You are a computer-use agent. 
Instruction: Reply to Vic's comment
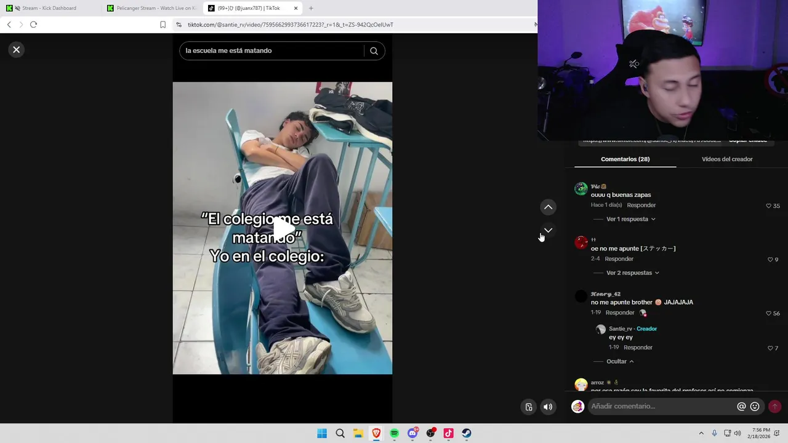(641, 205)
